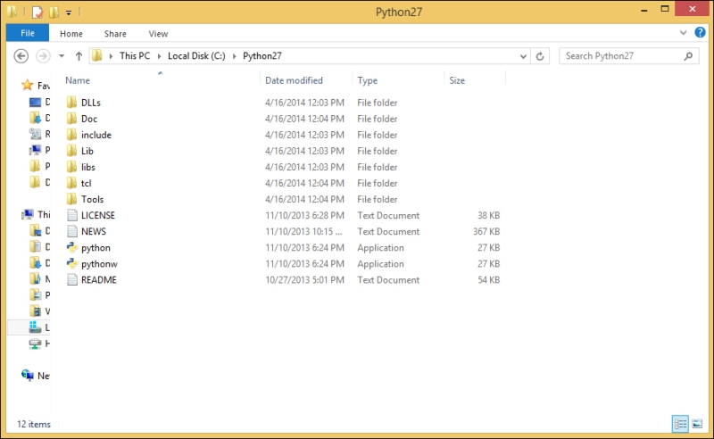Select the python application icon
This screenshot has height=439, width=714.
click(x=72, y=247)
